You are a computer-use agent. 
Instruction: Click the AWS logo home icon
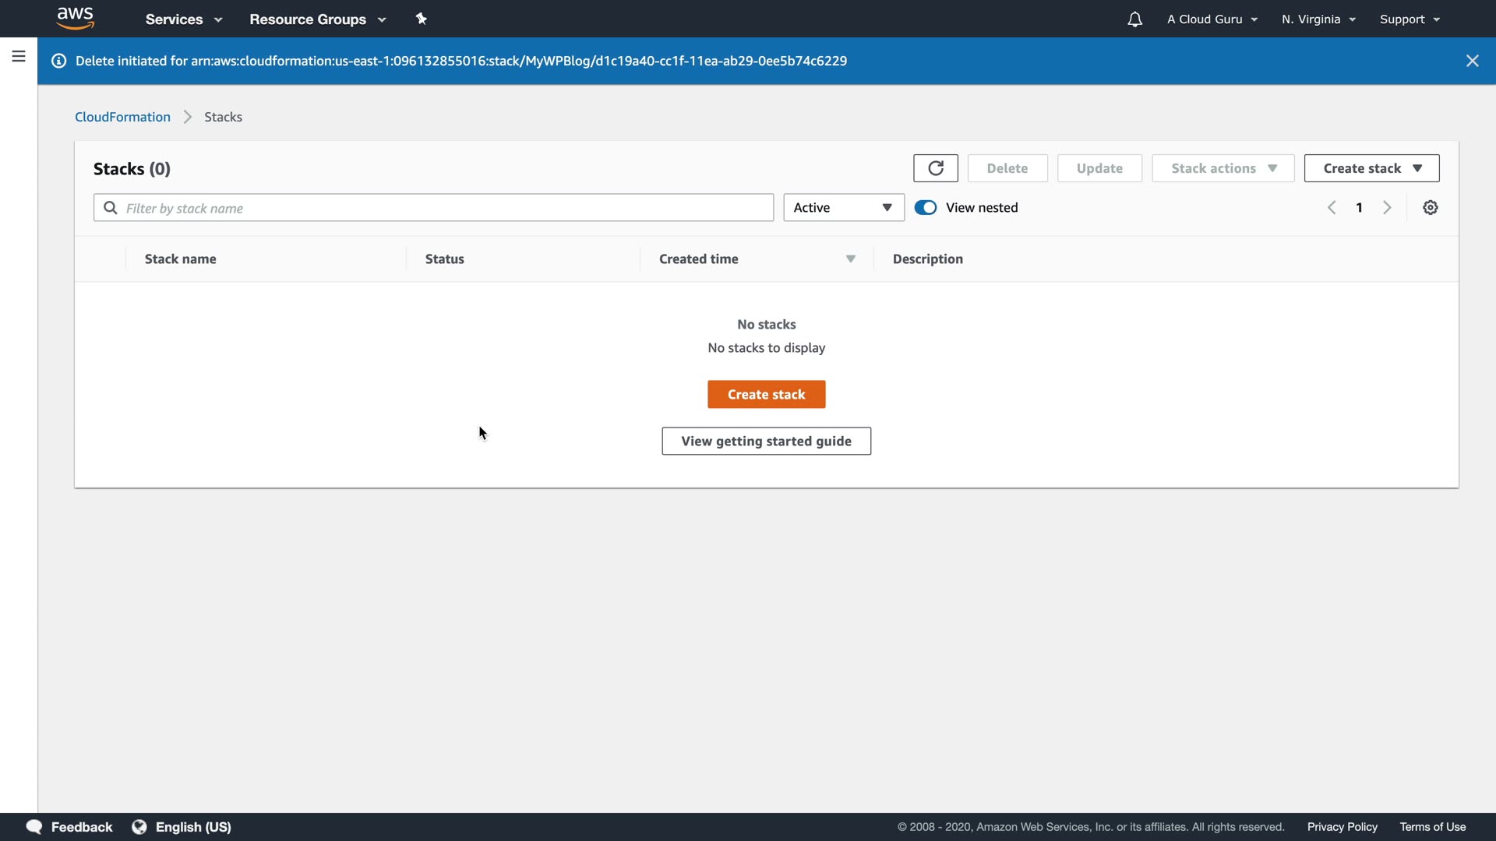click(x=76, y=18)
